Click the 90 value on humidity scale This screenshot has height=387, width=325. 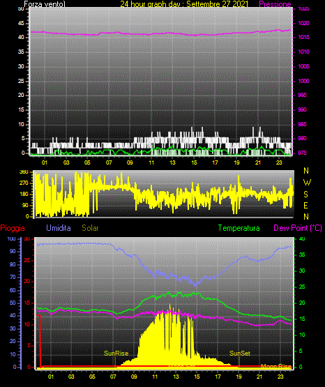point(13,251)
